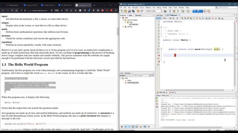Click the Firefox address bar URL
Image resolution: width=238 pixels, height=133 pixels.
(38, 10)
